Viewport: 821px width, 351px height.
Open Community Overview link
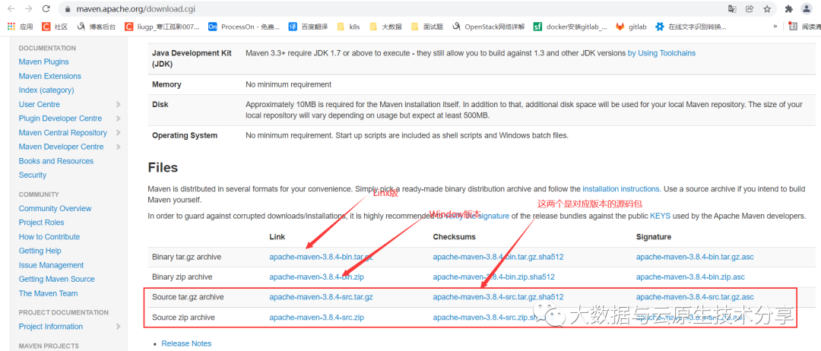(55, 208)
